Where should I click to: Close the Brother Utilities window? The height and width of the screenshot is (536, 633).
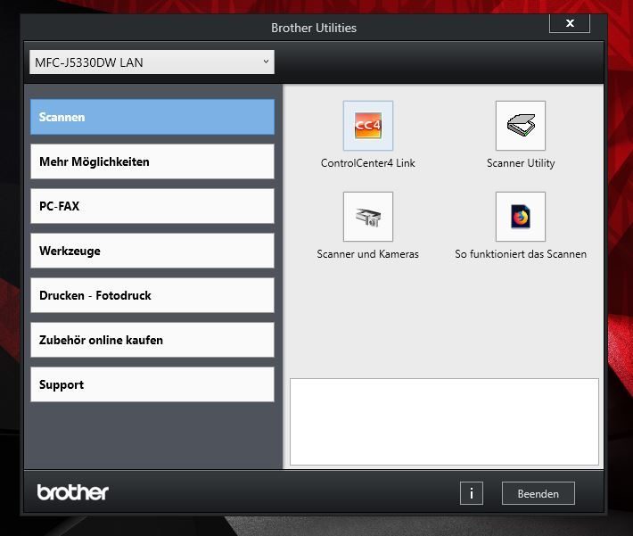click(570, 23)
